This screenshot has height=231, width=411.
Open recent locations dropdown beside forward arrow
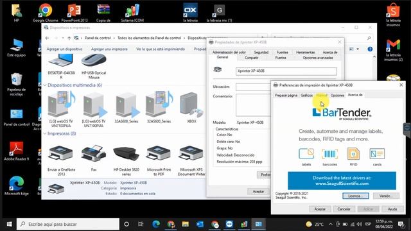[63, 38]
